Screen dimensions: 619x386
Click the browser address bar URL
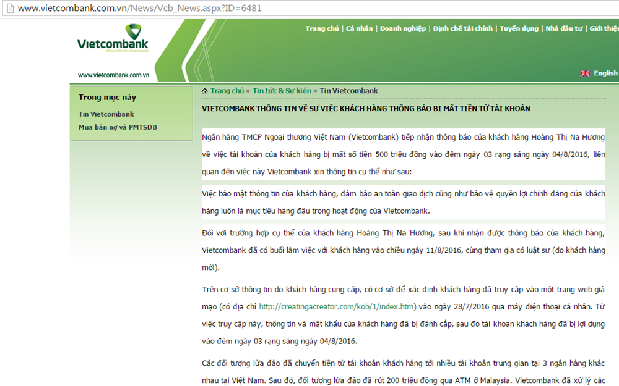(140, 8)
